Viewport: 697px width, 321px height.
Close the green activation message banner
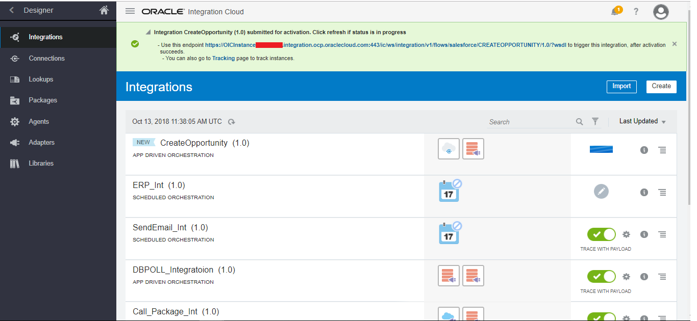point(675,44)
